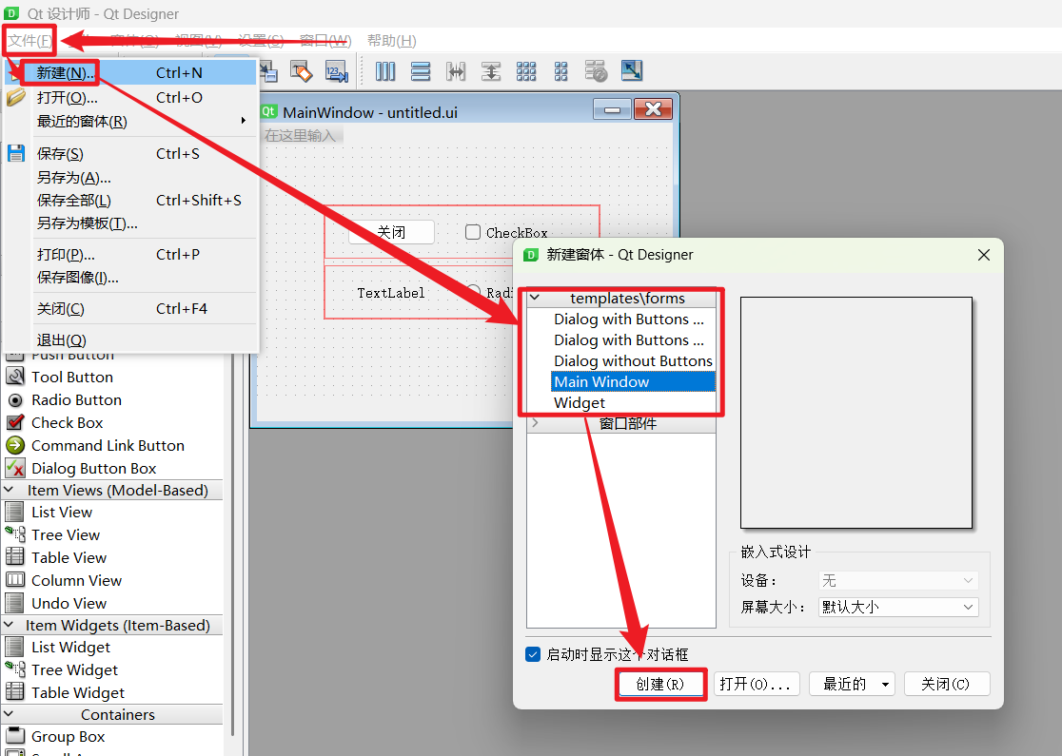The width and height of the screenshot is (1062, 756).
Task: Click the 打开(O)... dialog button
Action: click(756, 684)
